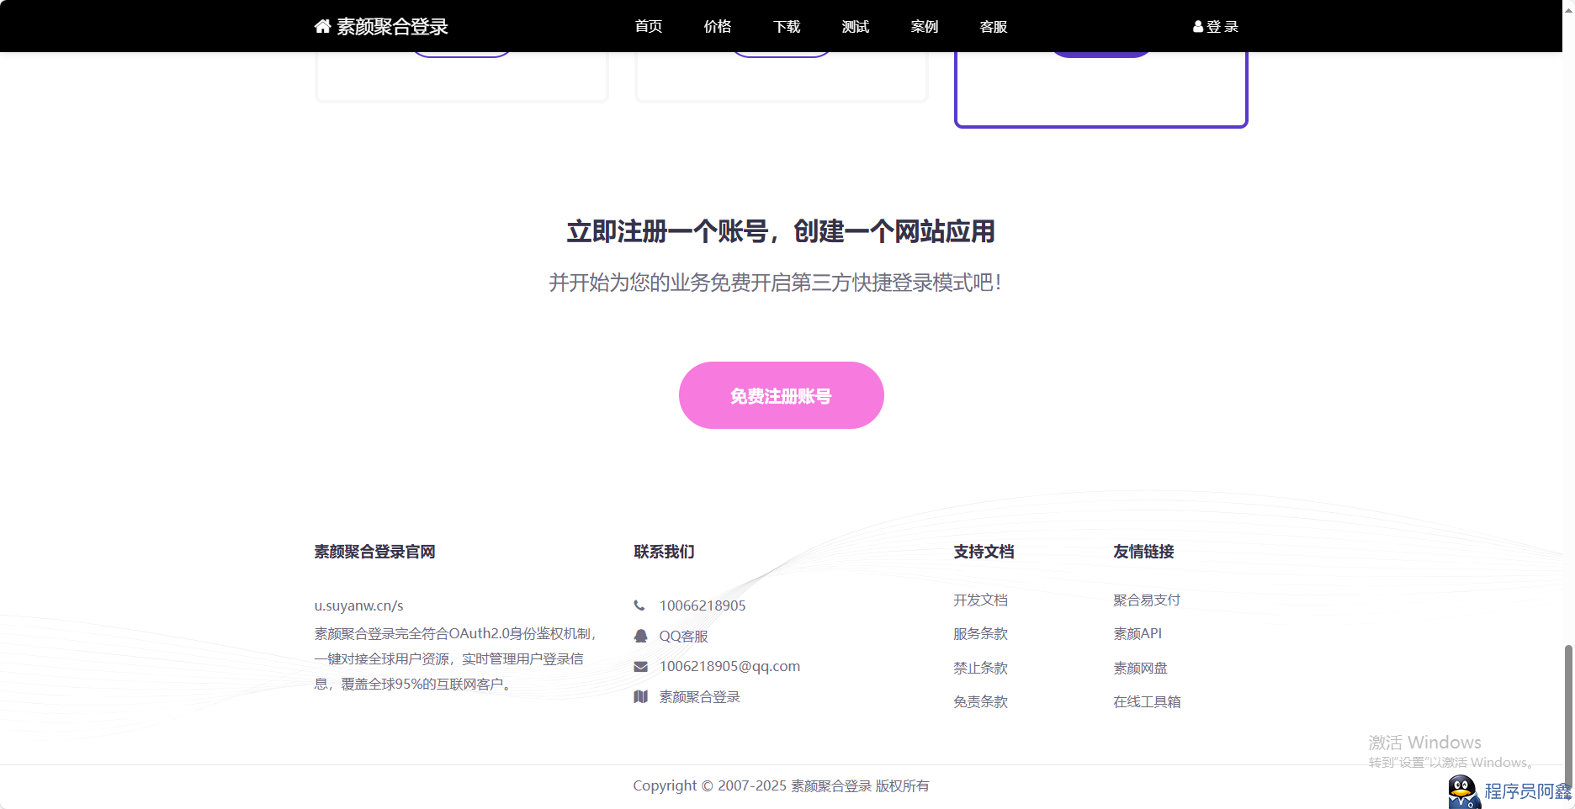Screen dimensions: 1575x809
Task: Click the subtitle 并开始为您的业务免费开启第三方快捷登录模式吧
Action: point(775,283)
